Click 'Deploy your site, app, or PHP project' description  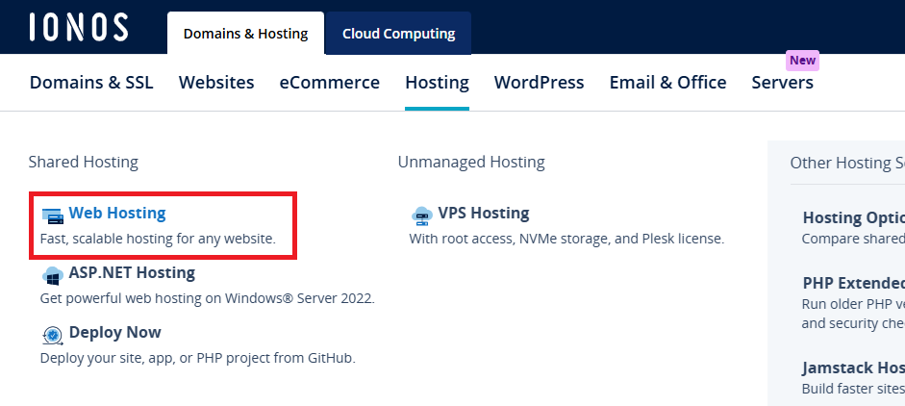point(197,358)
